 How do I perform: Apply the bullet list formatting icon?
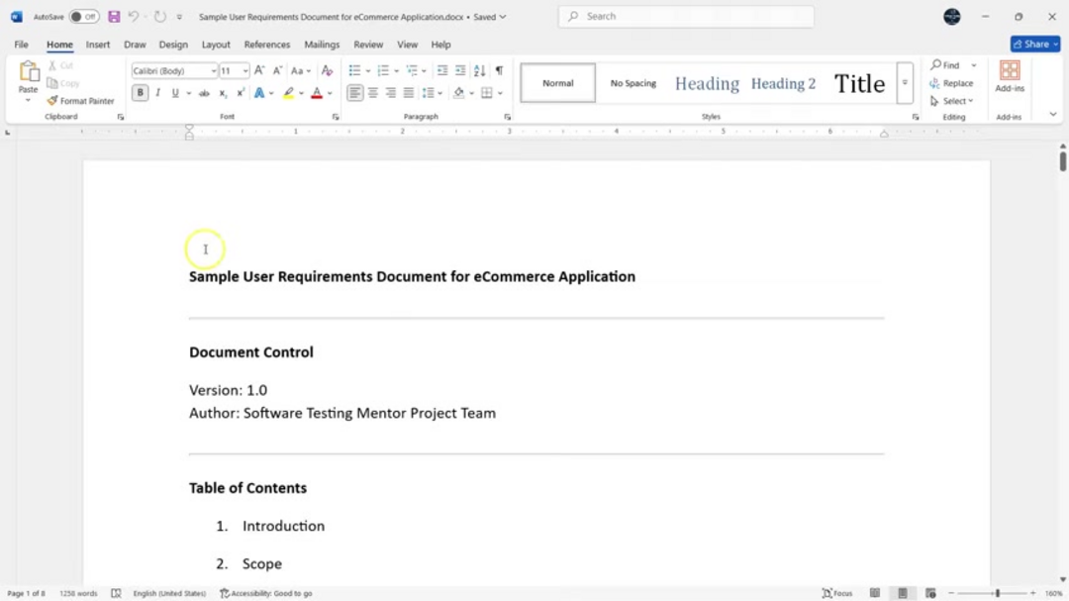[354, 70]
